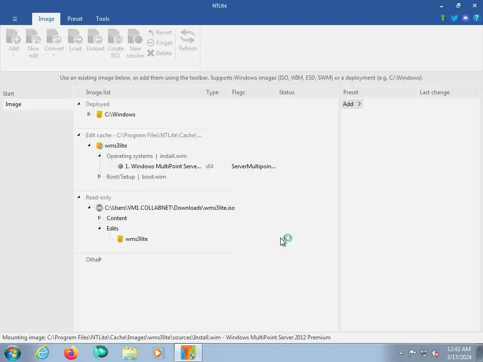This screenshot has width=483, height=362.
Task: Collapse the Edits node
Action: pyautogui.click(x=100, y=228)
